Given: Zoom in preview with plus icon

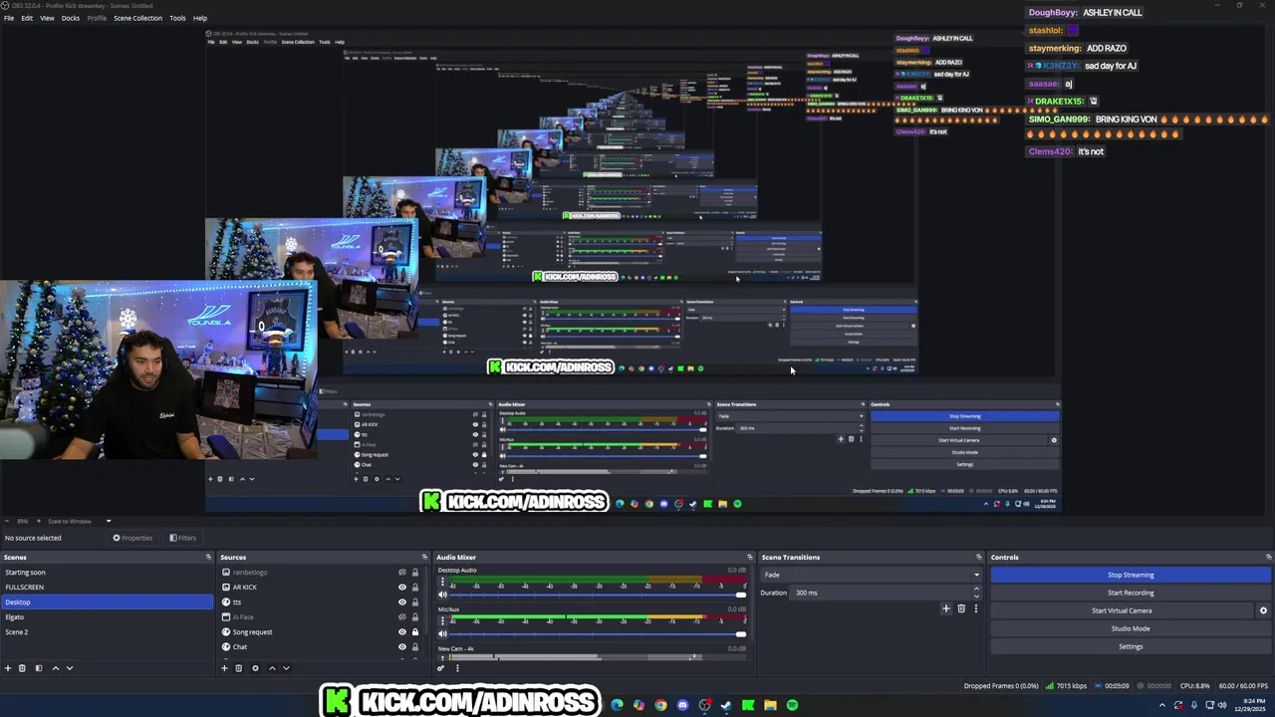Looking at the screenshot, I should (39, 521).
